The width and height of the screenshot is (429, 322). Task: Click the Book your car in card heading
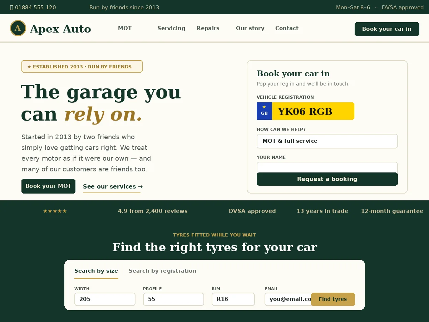tap(293, 73)
